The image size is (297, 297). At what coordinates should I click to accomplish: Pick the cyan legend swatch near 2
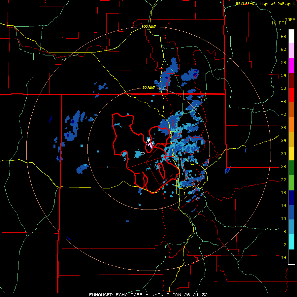291,242
